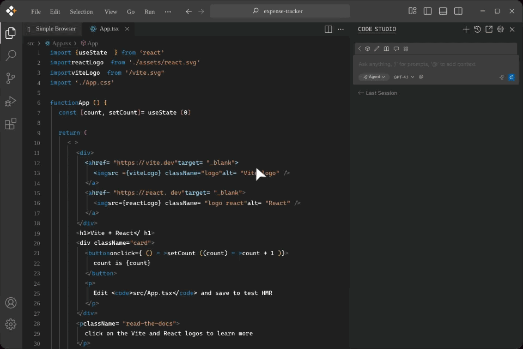Open Code Studio chat settings gear
Screen dimensions: 523x349
pyautogui.click(x=500, y=29)
